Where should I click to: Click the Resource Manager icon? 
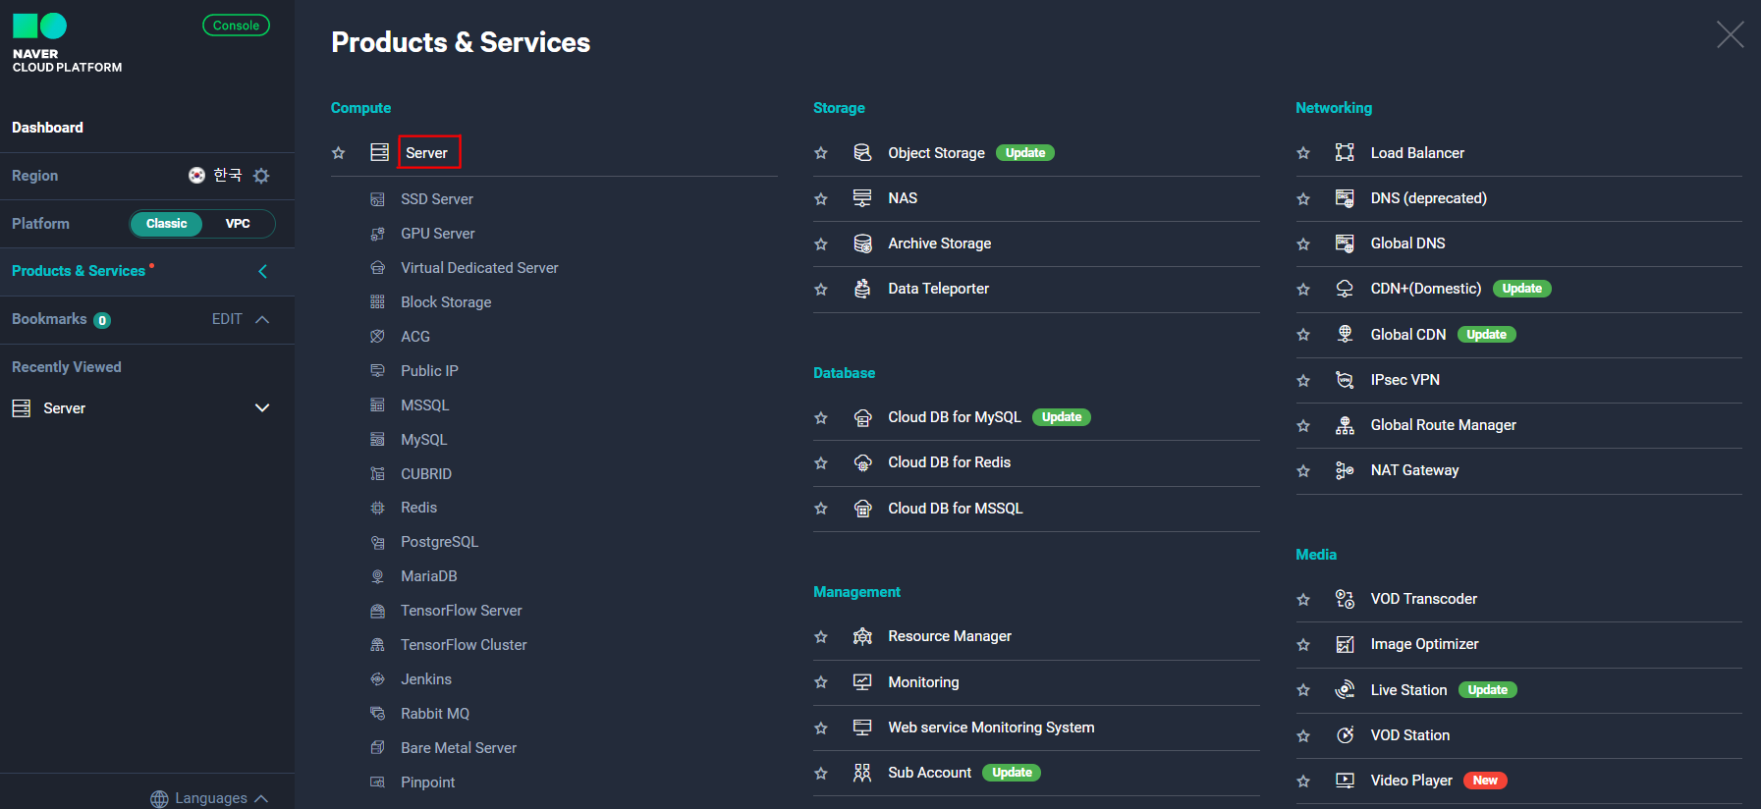pos(862,636)
